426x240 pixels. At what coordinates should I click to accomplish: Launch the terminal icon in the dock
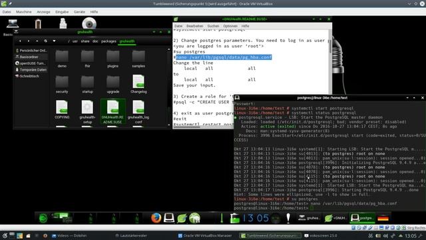pos(168,218)
